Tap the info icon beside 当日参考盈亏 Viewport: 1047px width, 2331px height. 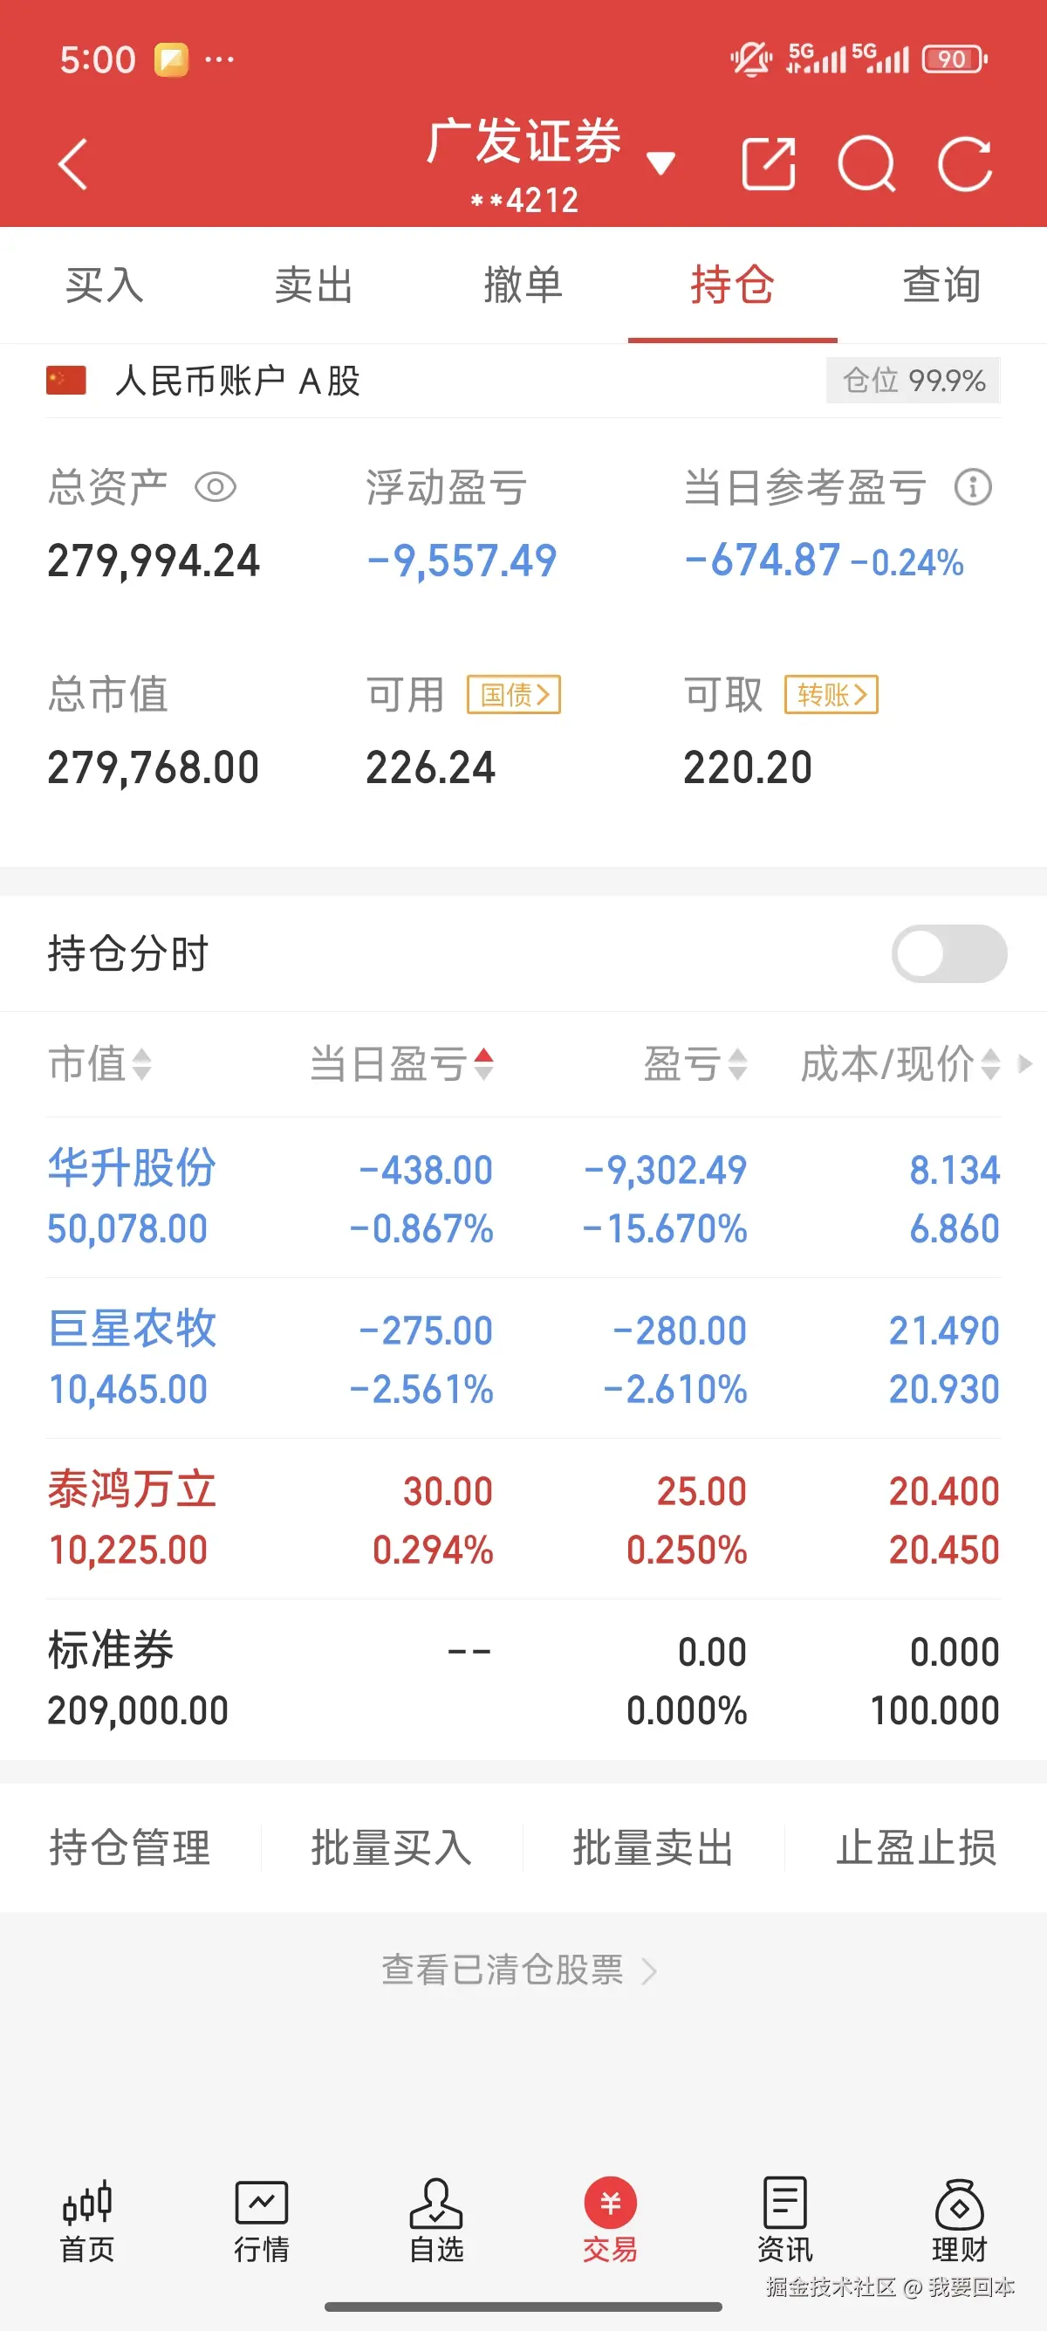pyautogui.click(x=973, y=488)
